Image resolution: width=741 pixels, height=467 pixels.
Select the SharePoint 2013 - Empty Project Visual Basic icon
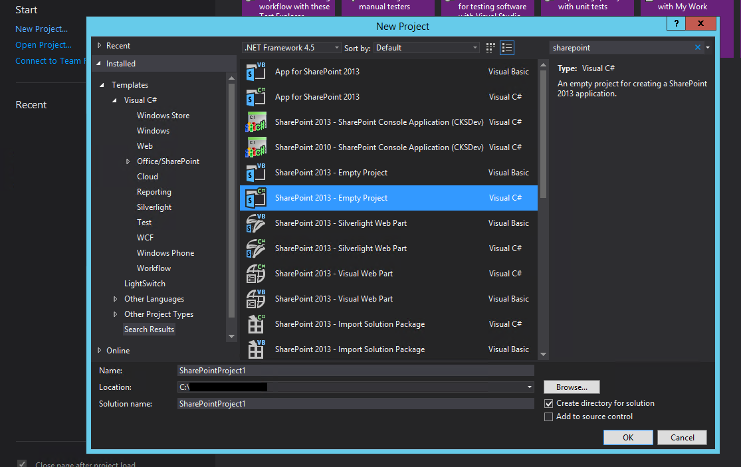click(256, 172)
